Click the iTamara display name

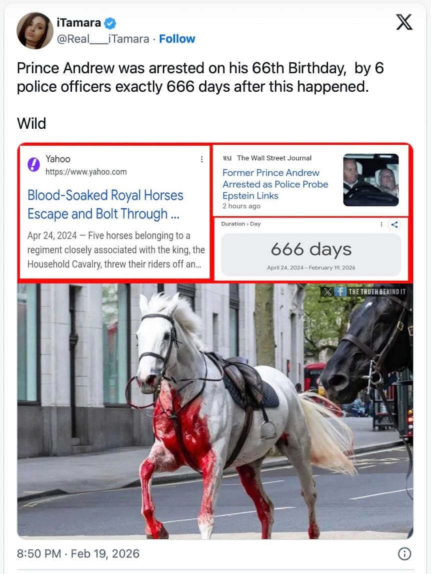tap(78, 23)
